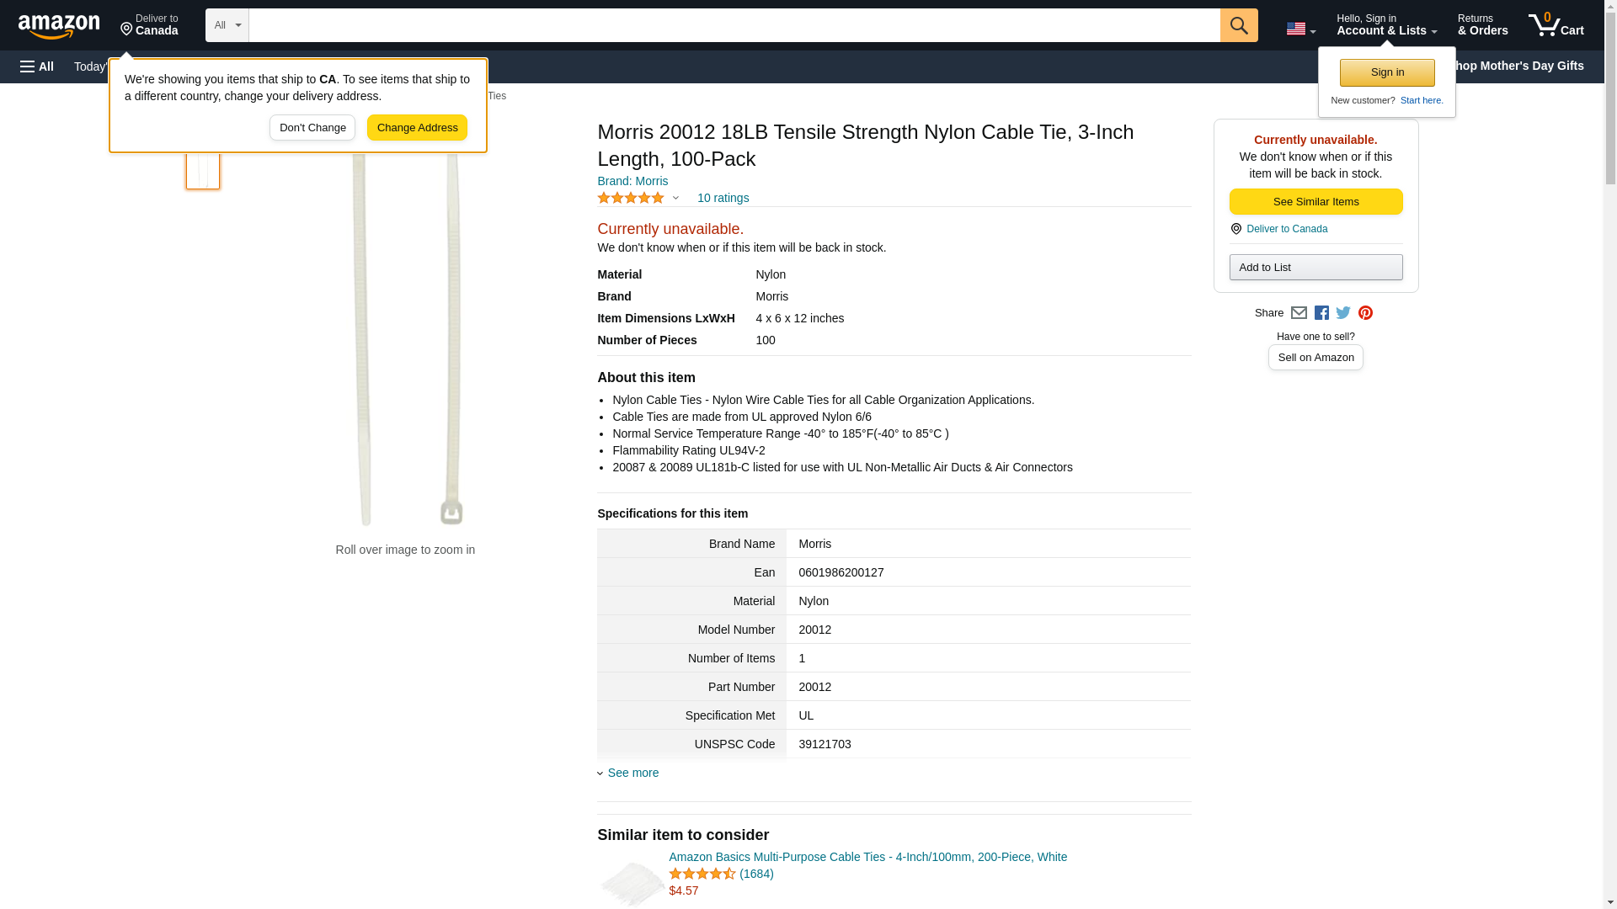This screenshot has height=909, width=1617.
Task: Open the shopping cart
Action: pos(1556,25)
